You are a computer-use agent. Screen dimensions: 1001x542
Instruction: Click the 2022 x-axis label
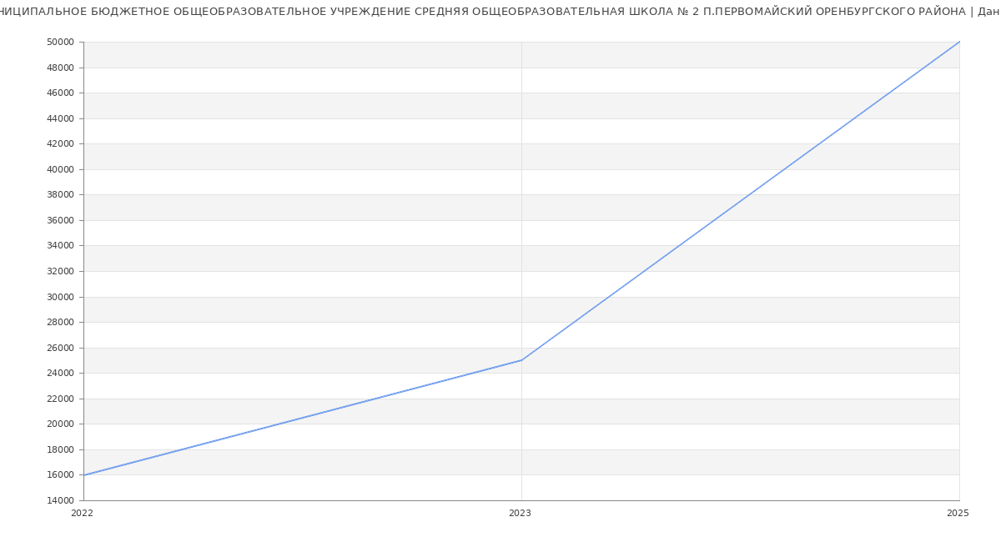click(83, 514)
